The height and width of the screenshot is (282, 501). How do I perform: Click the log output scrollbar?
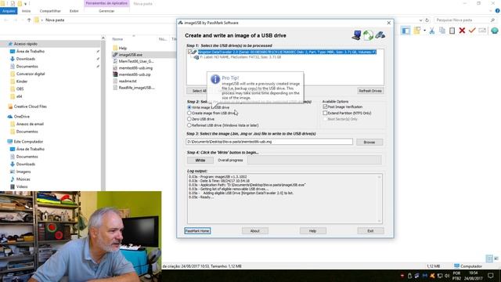[379, 198]
